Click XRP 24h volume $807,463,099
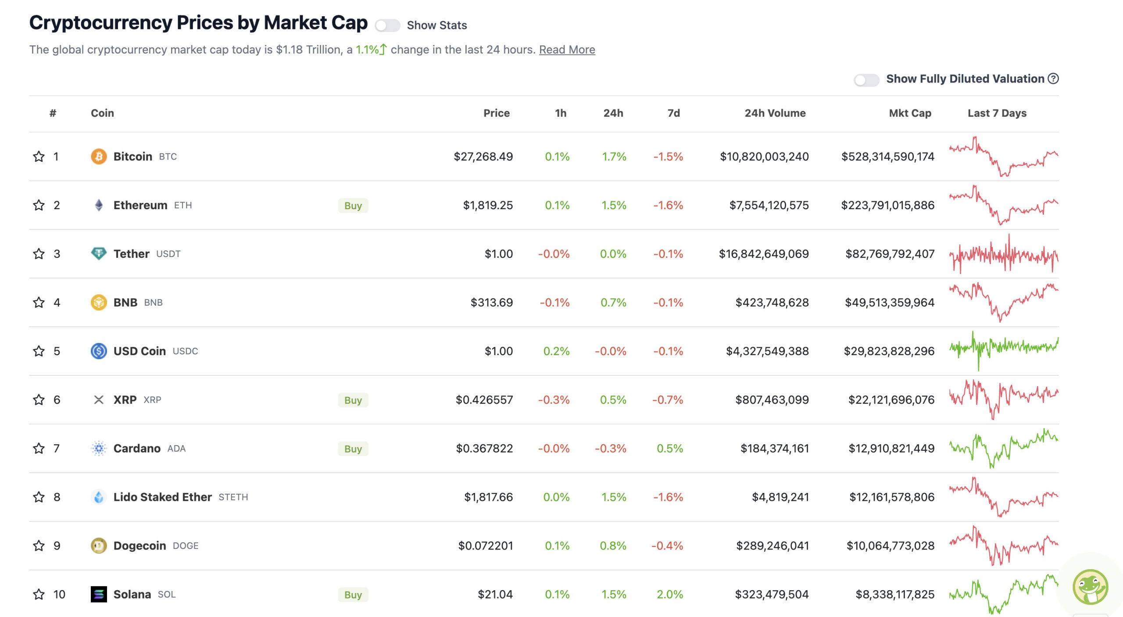1123x617 pixels. pos(772,400)
